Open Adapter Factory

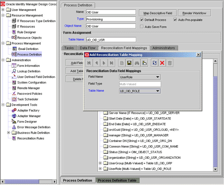28,110
